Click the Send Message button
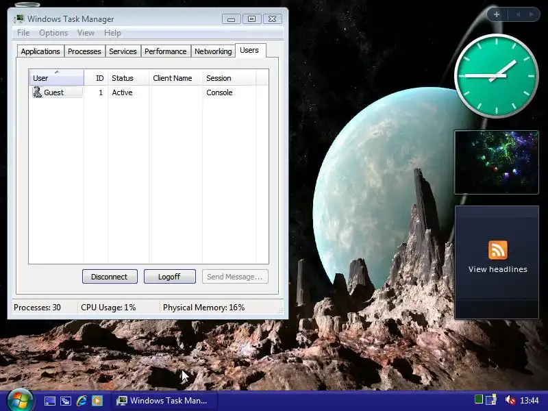The height and width of the screenshot is (411, 548). click(x=235, y=277)
